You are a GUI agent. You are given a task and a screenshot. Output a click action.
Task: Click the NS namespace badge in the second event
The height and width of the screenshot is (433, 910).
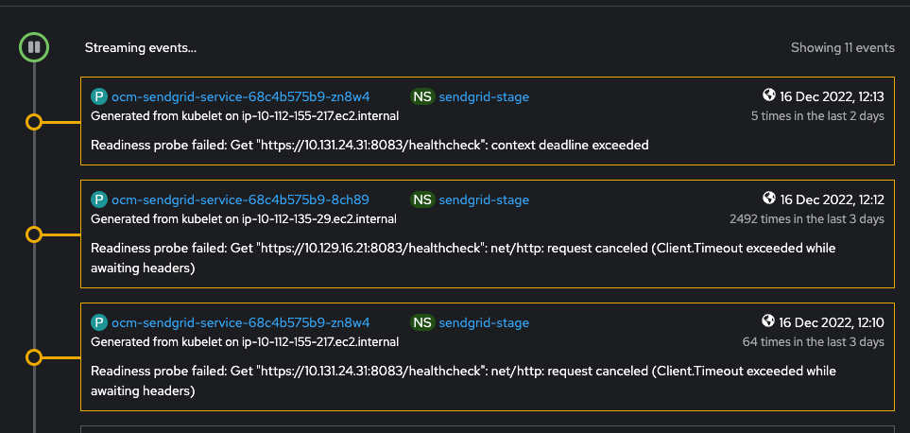click(422, 200)
